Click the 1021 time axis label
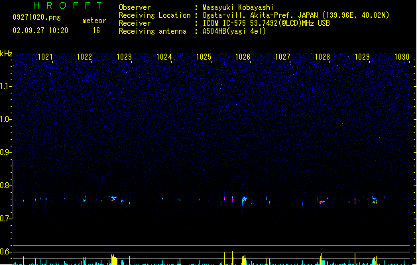This screenshot has width=417, height=265. tap(45, 57)
